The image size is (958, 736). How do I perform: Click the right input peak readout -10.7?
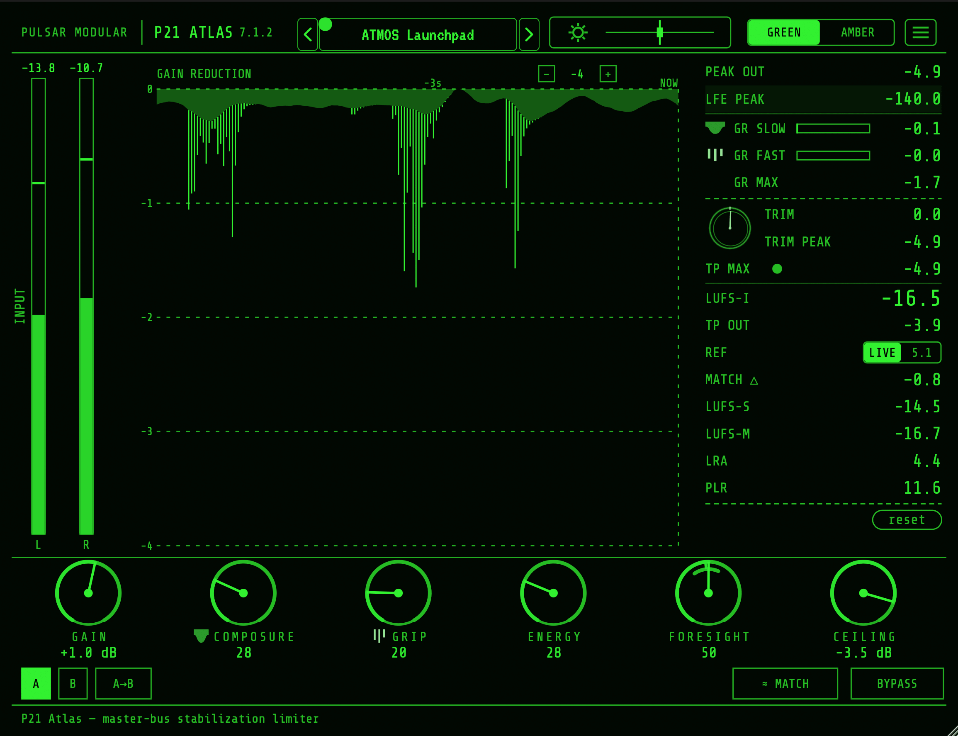(86, 68)
